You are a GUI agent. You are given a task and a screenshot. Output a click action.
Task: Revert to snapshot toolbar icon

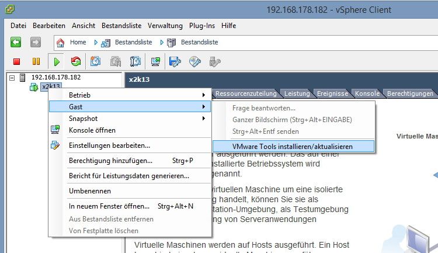(x=116, y=61)
